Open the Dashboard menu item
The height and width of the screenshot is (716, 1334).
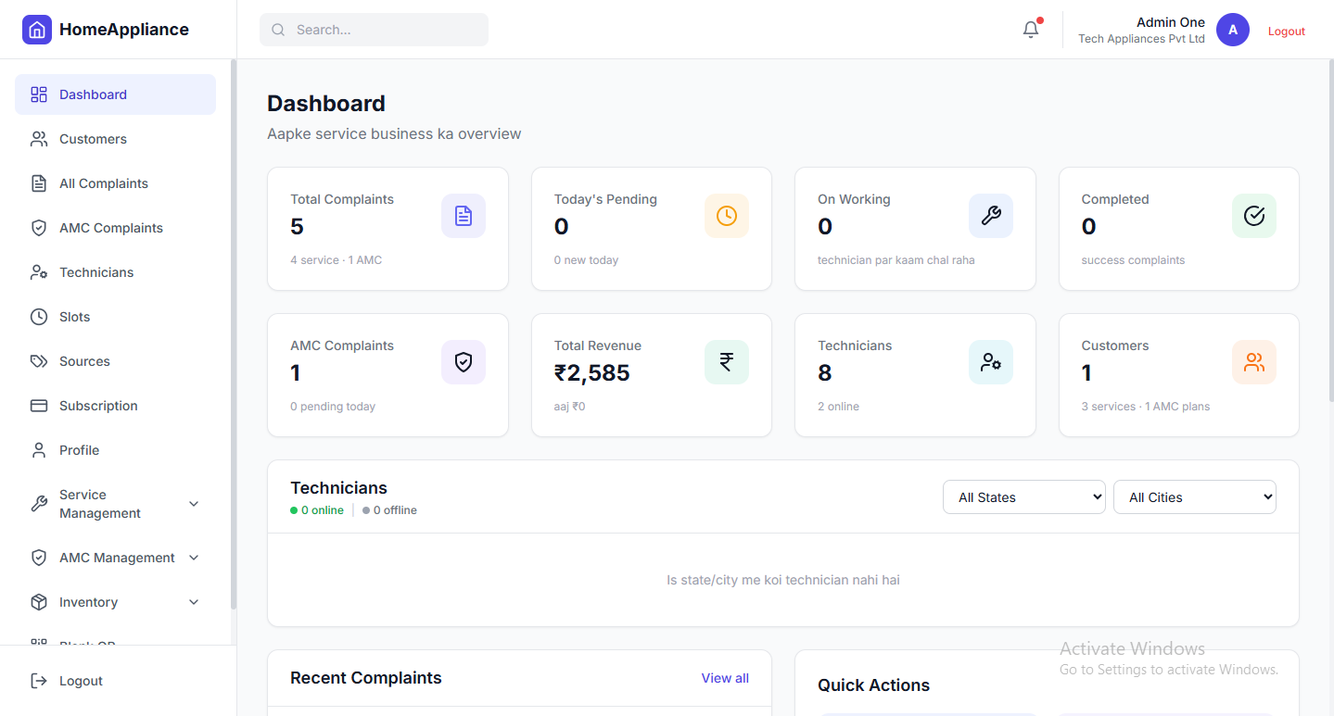click(115, 94)
